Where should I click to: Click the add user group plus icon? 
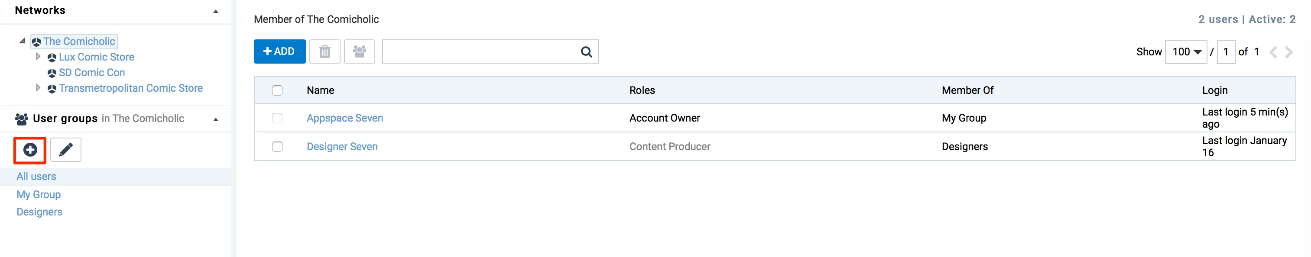pyautogui.click(x=30, y=150)
